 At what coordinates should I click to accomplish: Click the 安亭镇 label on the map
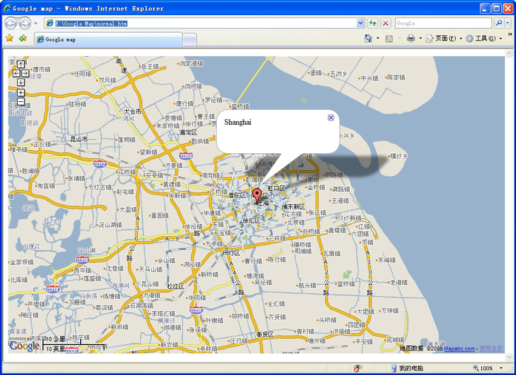[154, 176]
